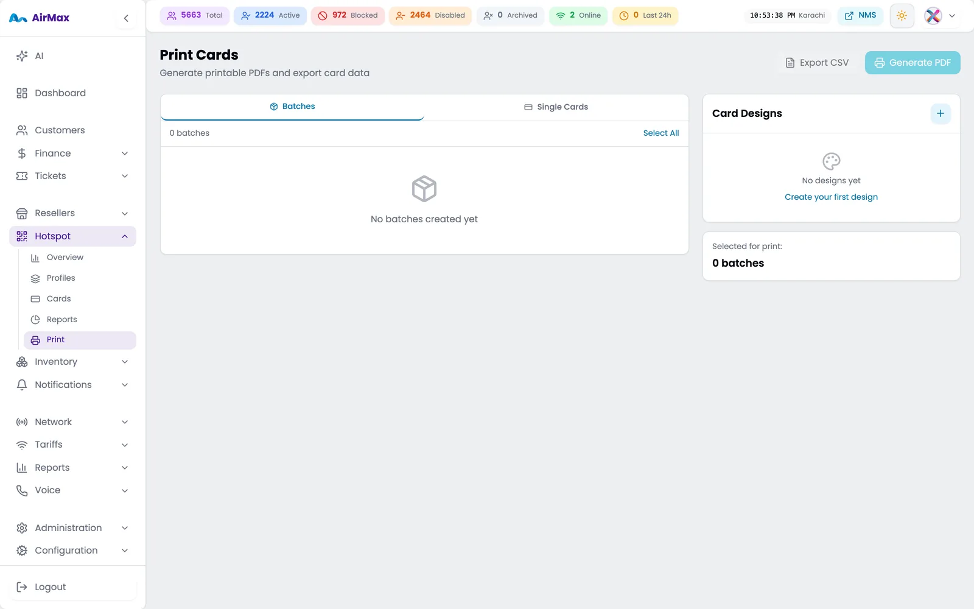Expand the Resellers menu chevron
Viewport: 974px width, 609px height.
[x=125, y=213]
